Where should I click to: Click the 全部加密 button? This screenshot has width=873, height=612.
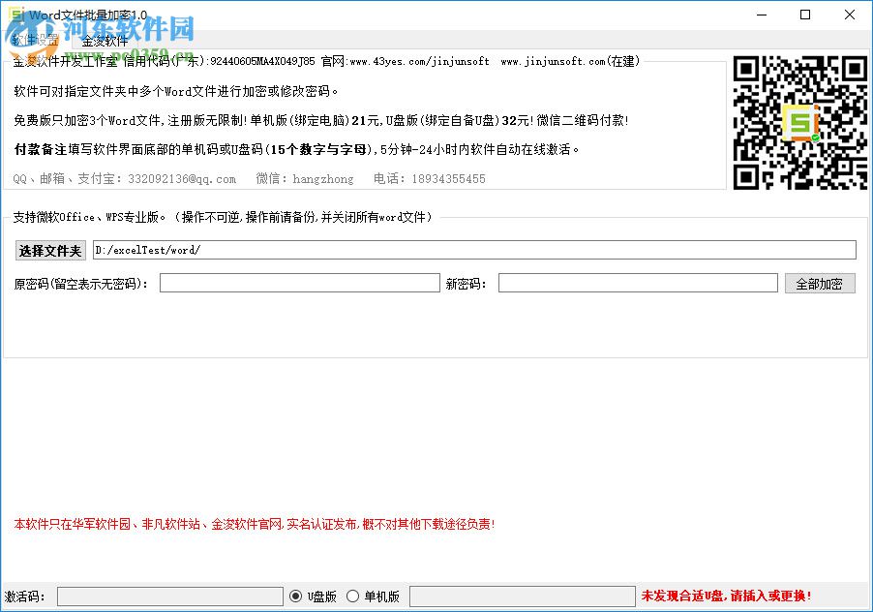pos(820,283)
